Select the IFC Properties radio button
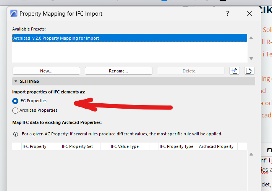 tap(15, 101)
